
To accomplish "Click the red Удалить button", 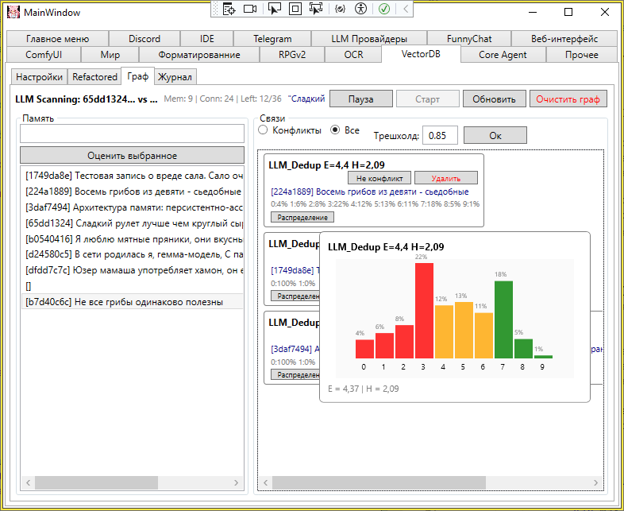I will 445,178.
